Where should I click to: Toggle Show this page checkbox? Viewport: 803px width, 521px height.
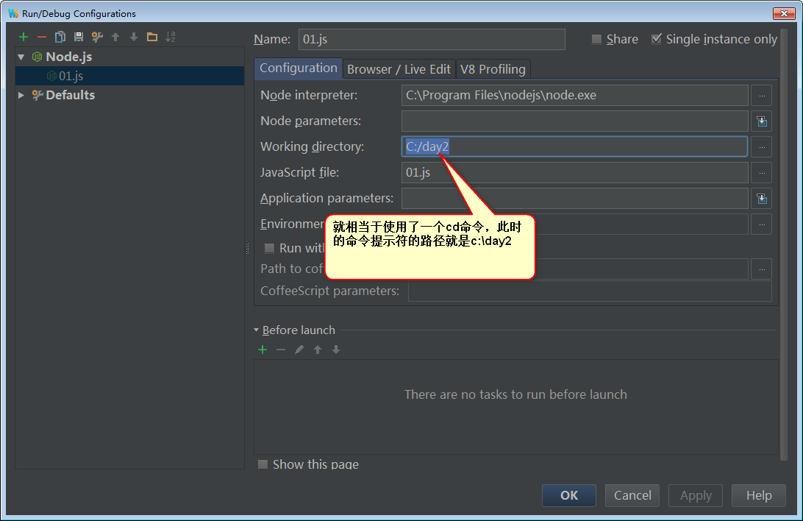pos(263,464)
